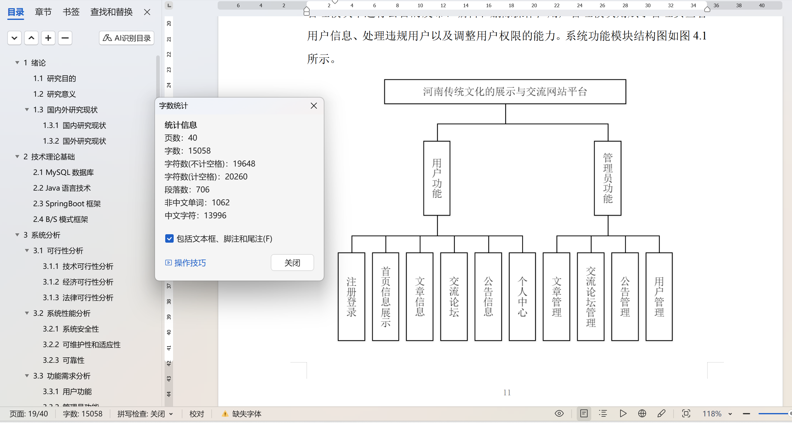
Task: Click the pen writing mode icon
Action: [x=661, y=413]
